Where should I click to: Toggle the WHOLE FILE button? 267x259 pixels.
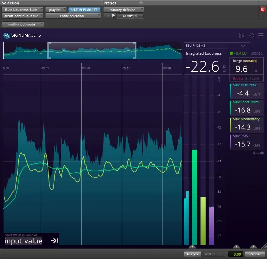pos(214,254)
